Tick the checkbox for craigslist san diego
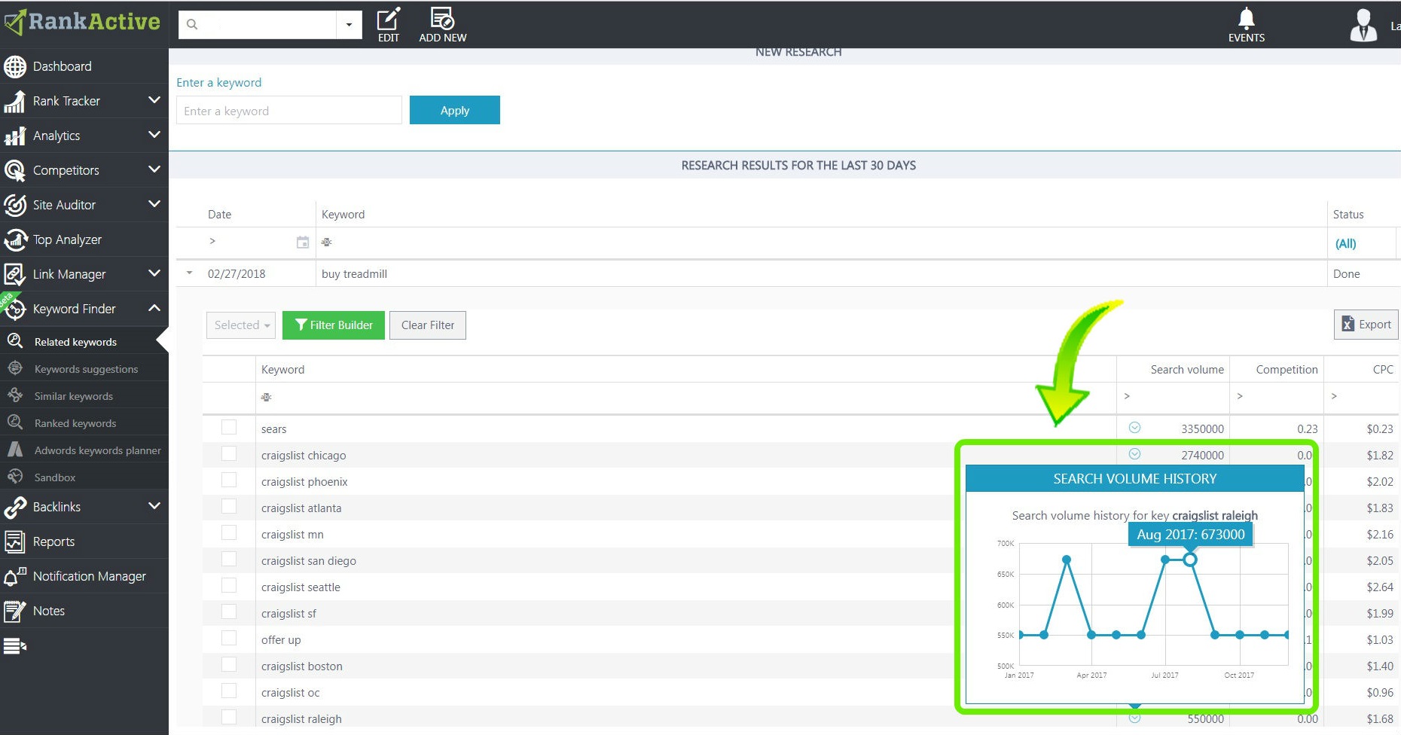1401x735 pixels. tap(229, 559)
